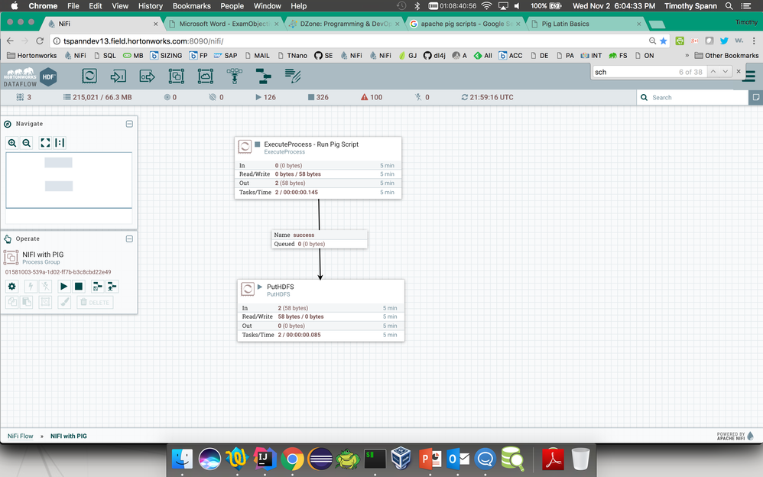
Task: Switch to apache pig scripts Google tab
Action: click(466, 24)
